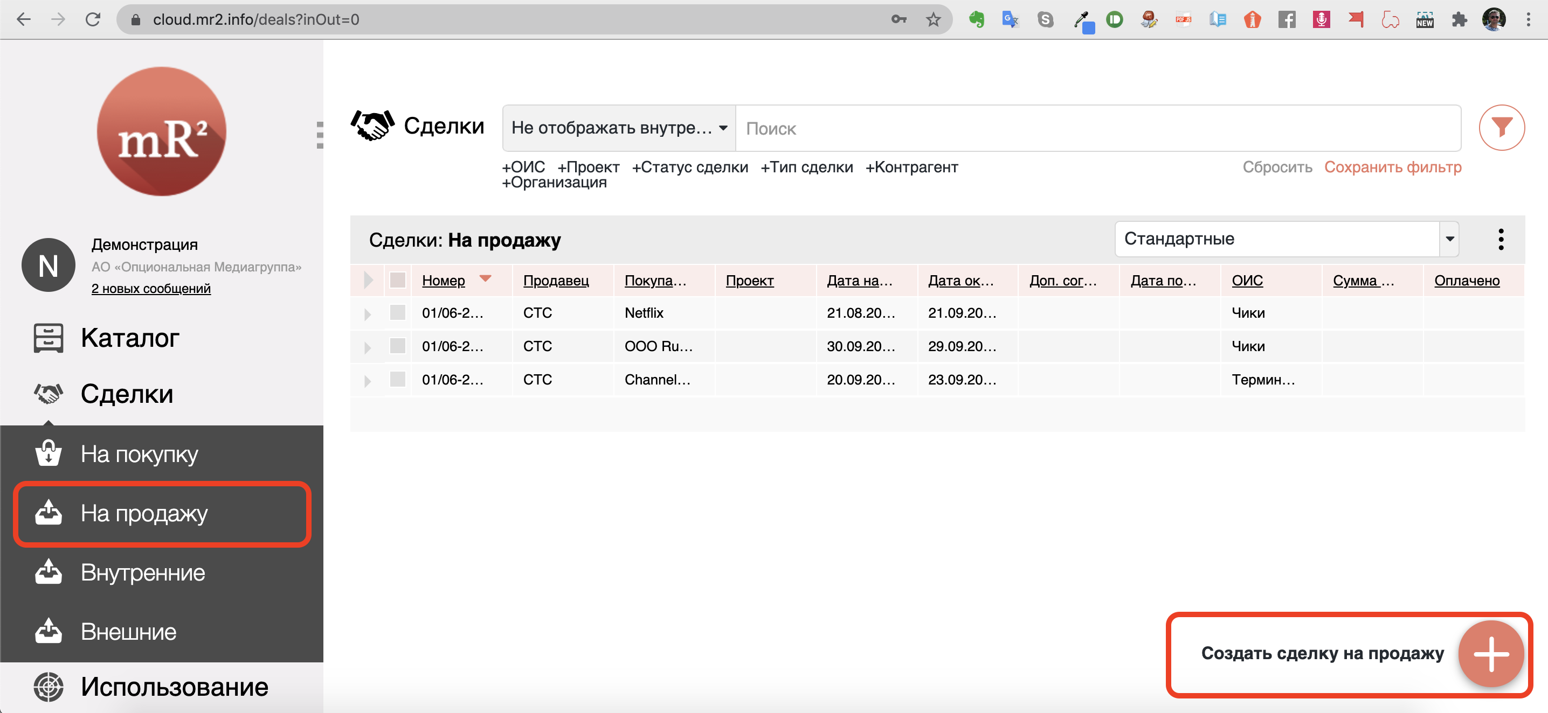Open the Skype extension icon
This screenshot has width=1548, height=713.
click(x=1046, y=19)
